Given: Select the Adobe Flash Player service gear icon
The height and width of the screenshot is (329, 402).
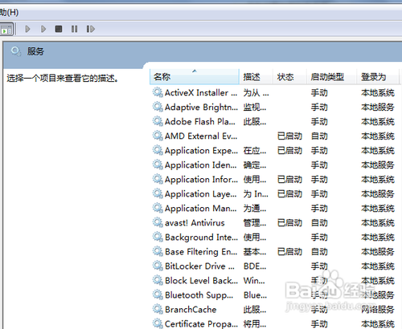Looking at the screenshot, I should [158, 121].
